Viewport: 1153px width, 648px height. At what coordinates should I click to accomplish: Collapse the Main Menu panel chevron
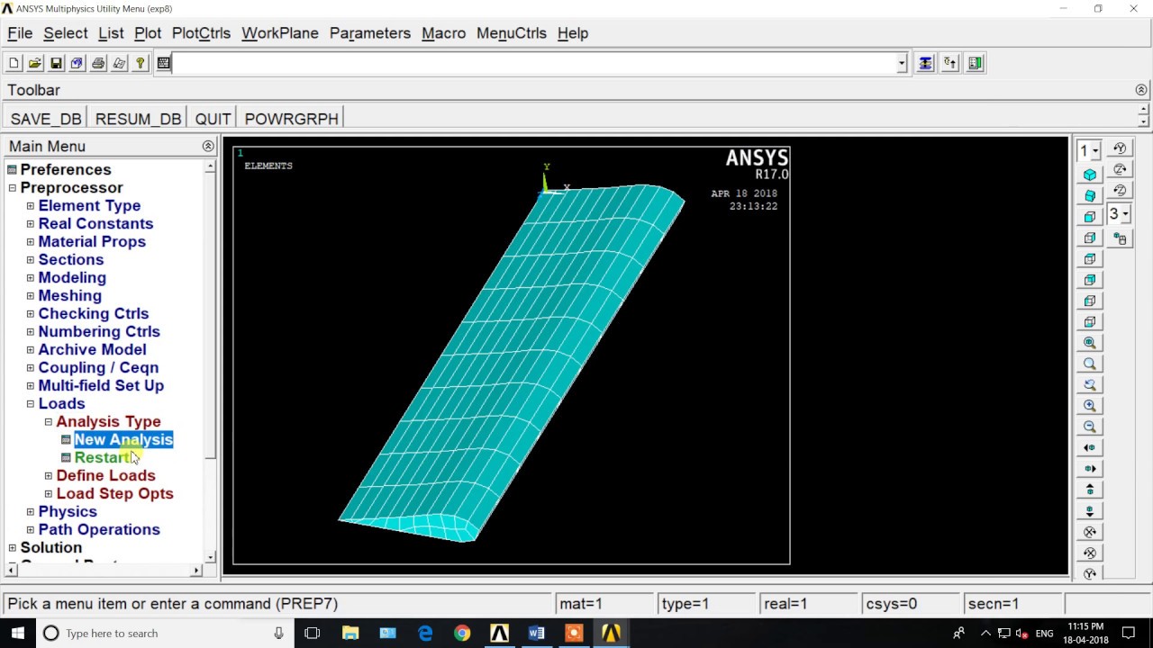[208, 146]
